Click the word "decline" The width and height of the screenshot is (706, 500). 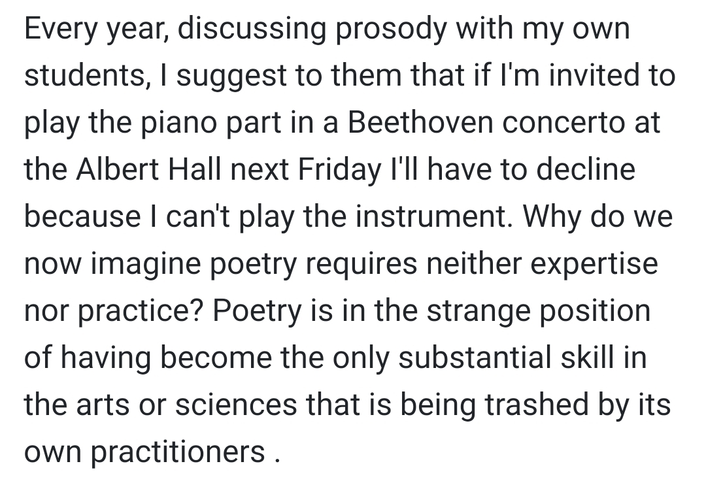coord(586,171)
